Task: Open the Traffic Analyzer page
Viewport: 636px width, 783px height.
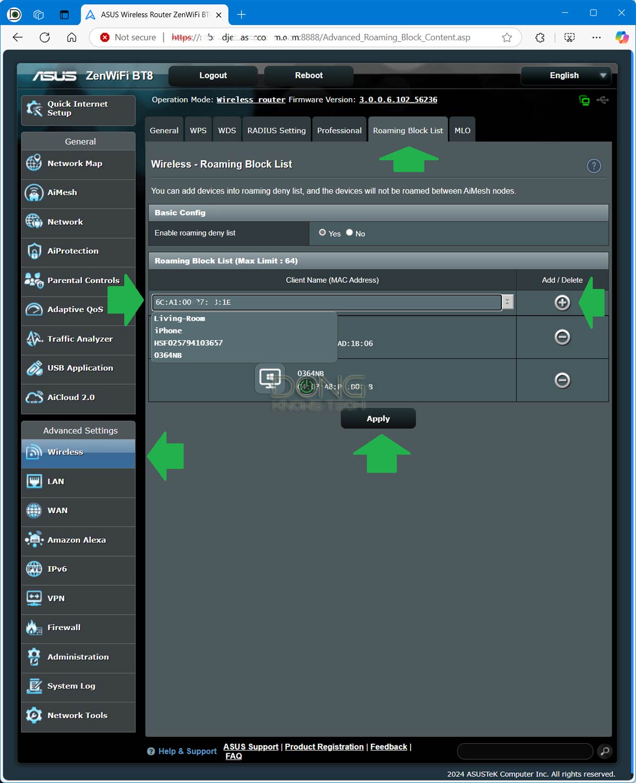Action: pos(79,339)
